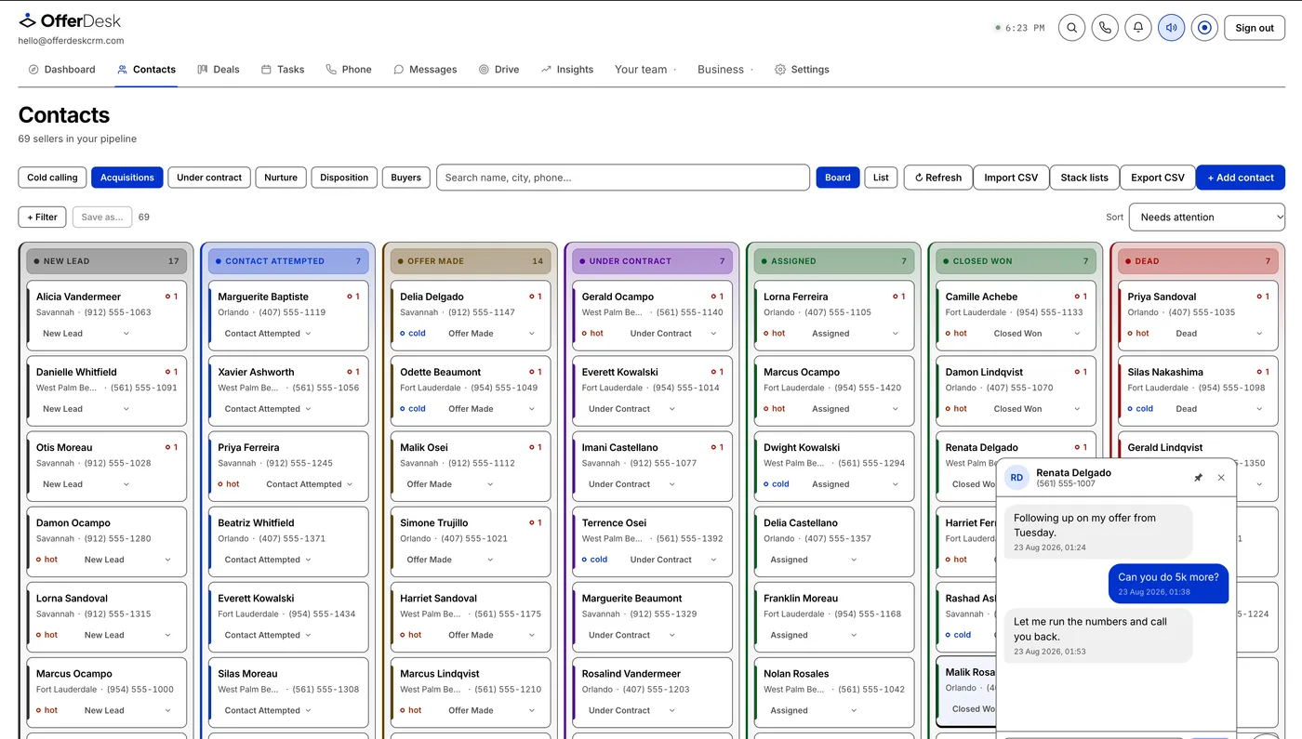Open the Settings tab
The image size is (1302, 739).
coord(802,70)
